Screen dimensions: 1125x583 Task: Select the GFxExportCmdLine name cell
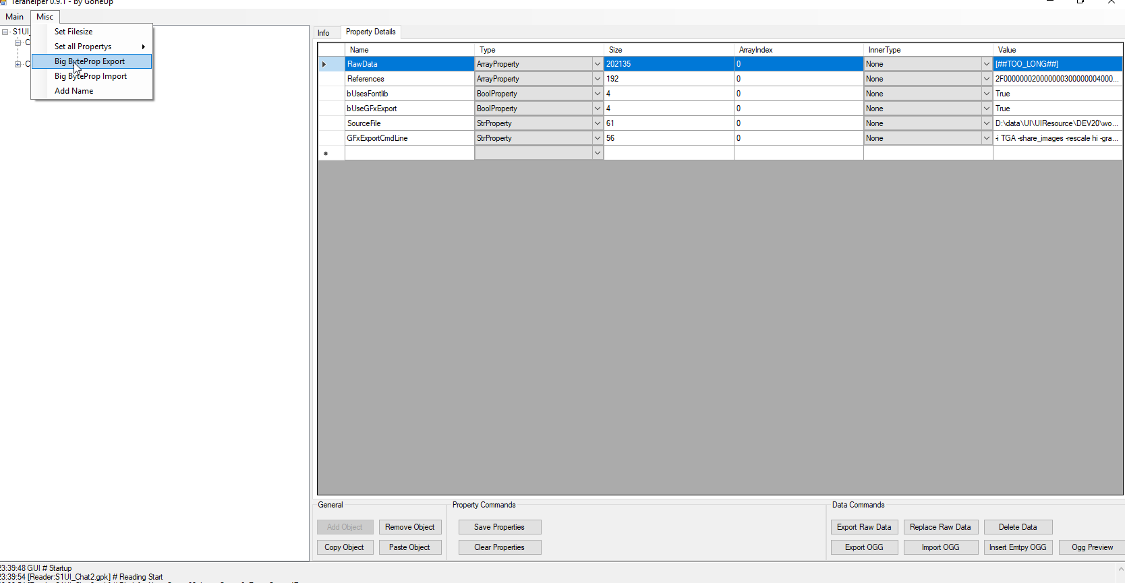tap(409, 138)
